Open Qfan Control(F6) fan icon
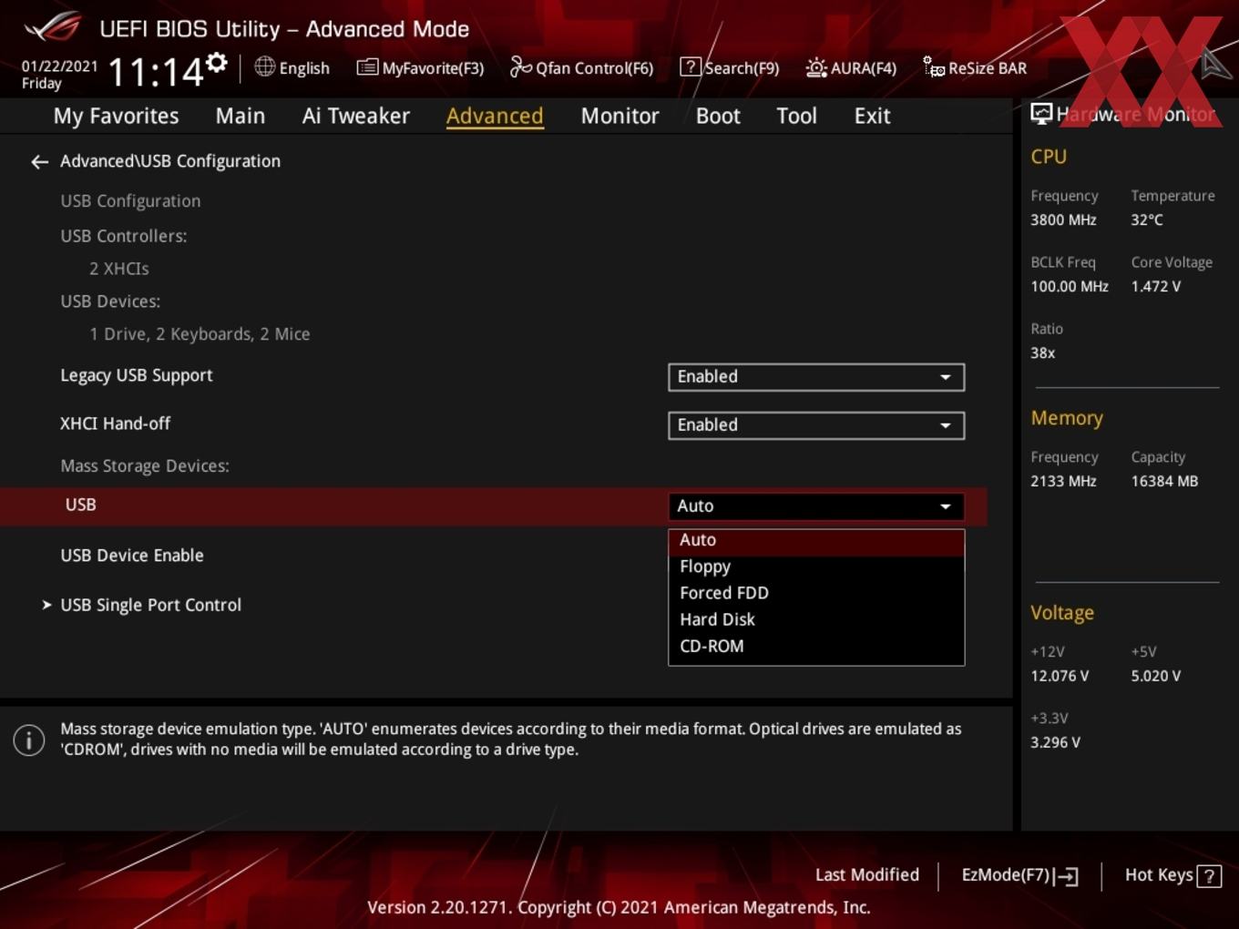The height and width of the screenshot is (929, 1239). [x=520, y=67]
